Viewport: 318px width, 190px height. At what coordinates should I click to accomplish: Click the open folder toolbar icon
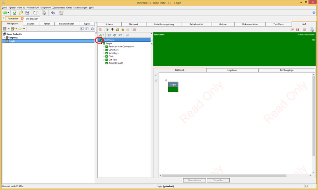coord(21,13)
